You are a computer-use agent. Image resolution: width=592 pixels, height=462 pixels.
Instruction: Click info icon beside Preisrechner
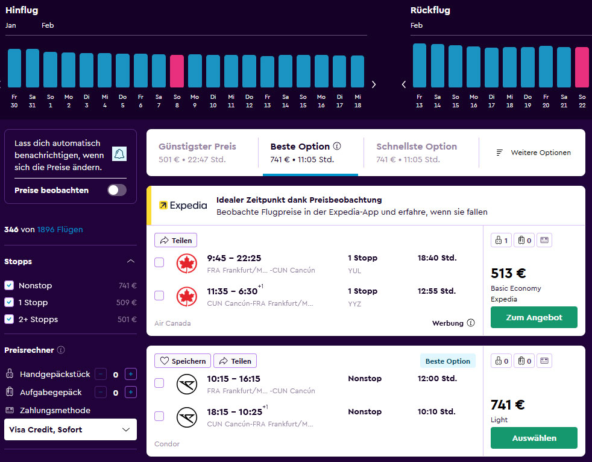[61, 350]
